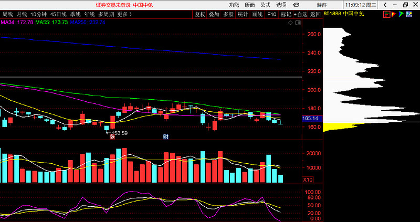
Task: Click the red-yellow flag icon at top right
Action: click(x=395, y=14)
